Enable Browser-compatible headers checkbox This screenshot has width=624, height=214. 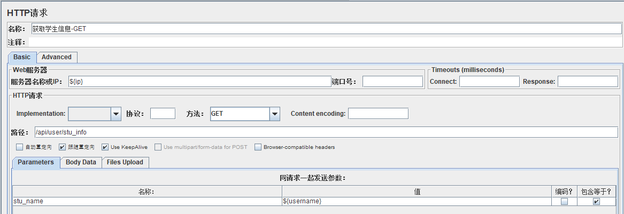click(x=258, y=147)
